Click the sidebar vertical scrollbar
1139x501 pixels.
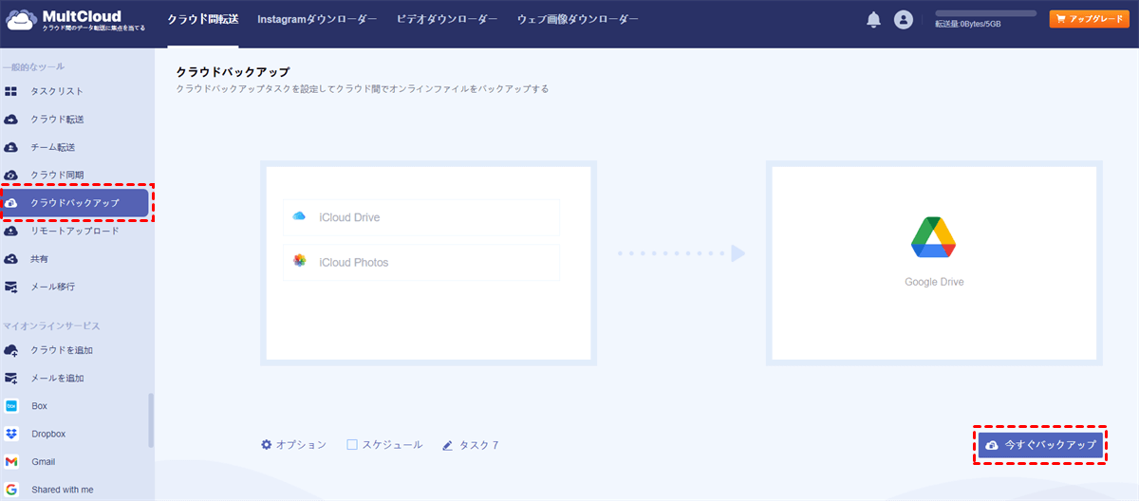pyautogui.click(x=151, y=421)
